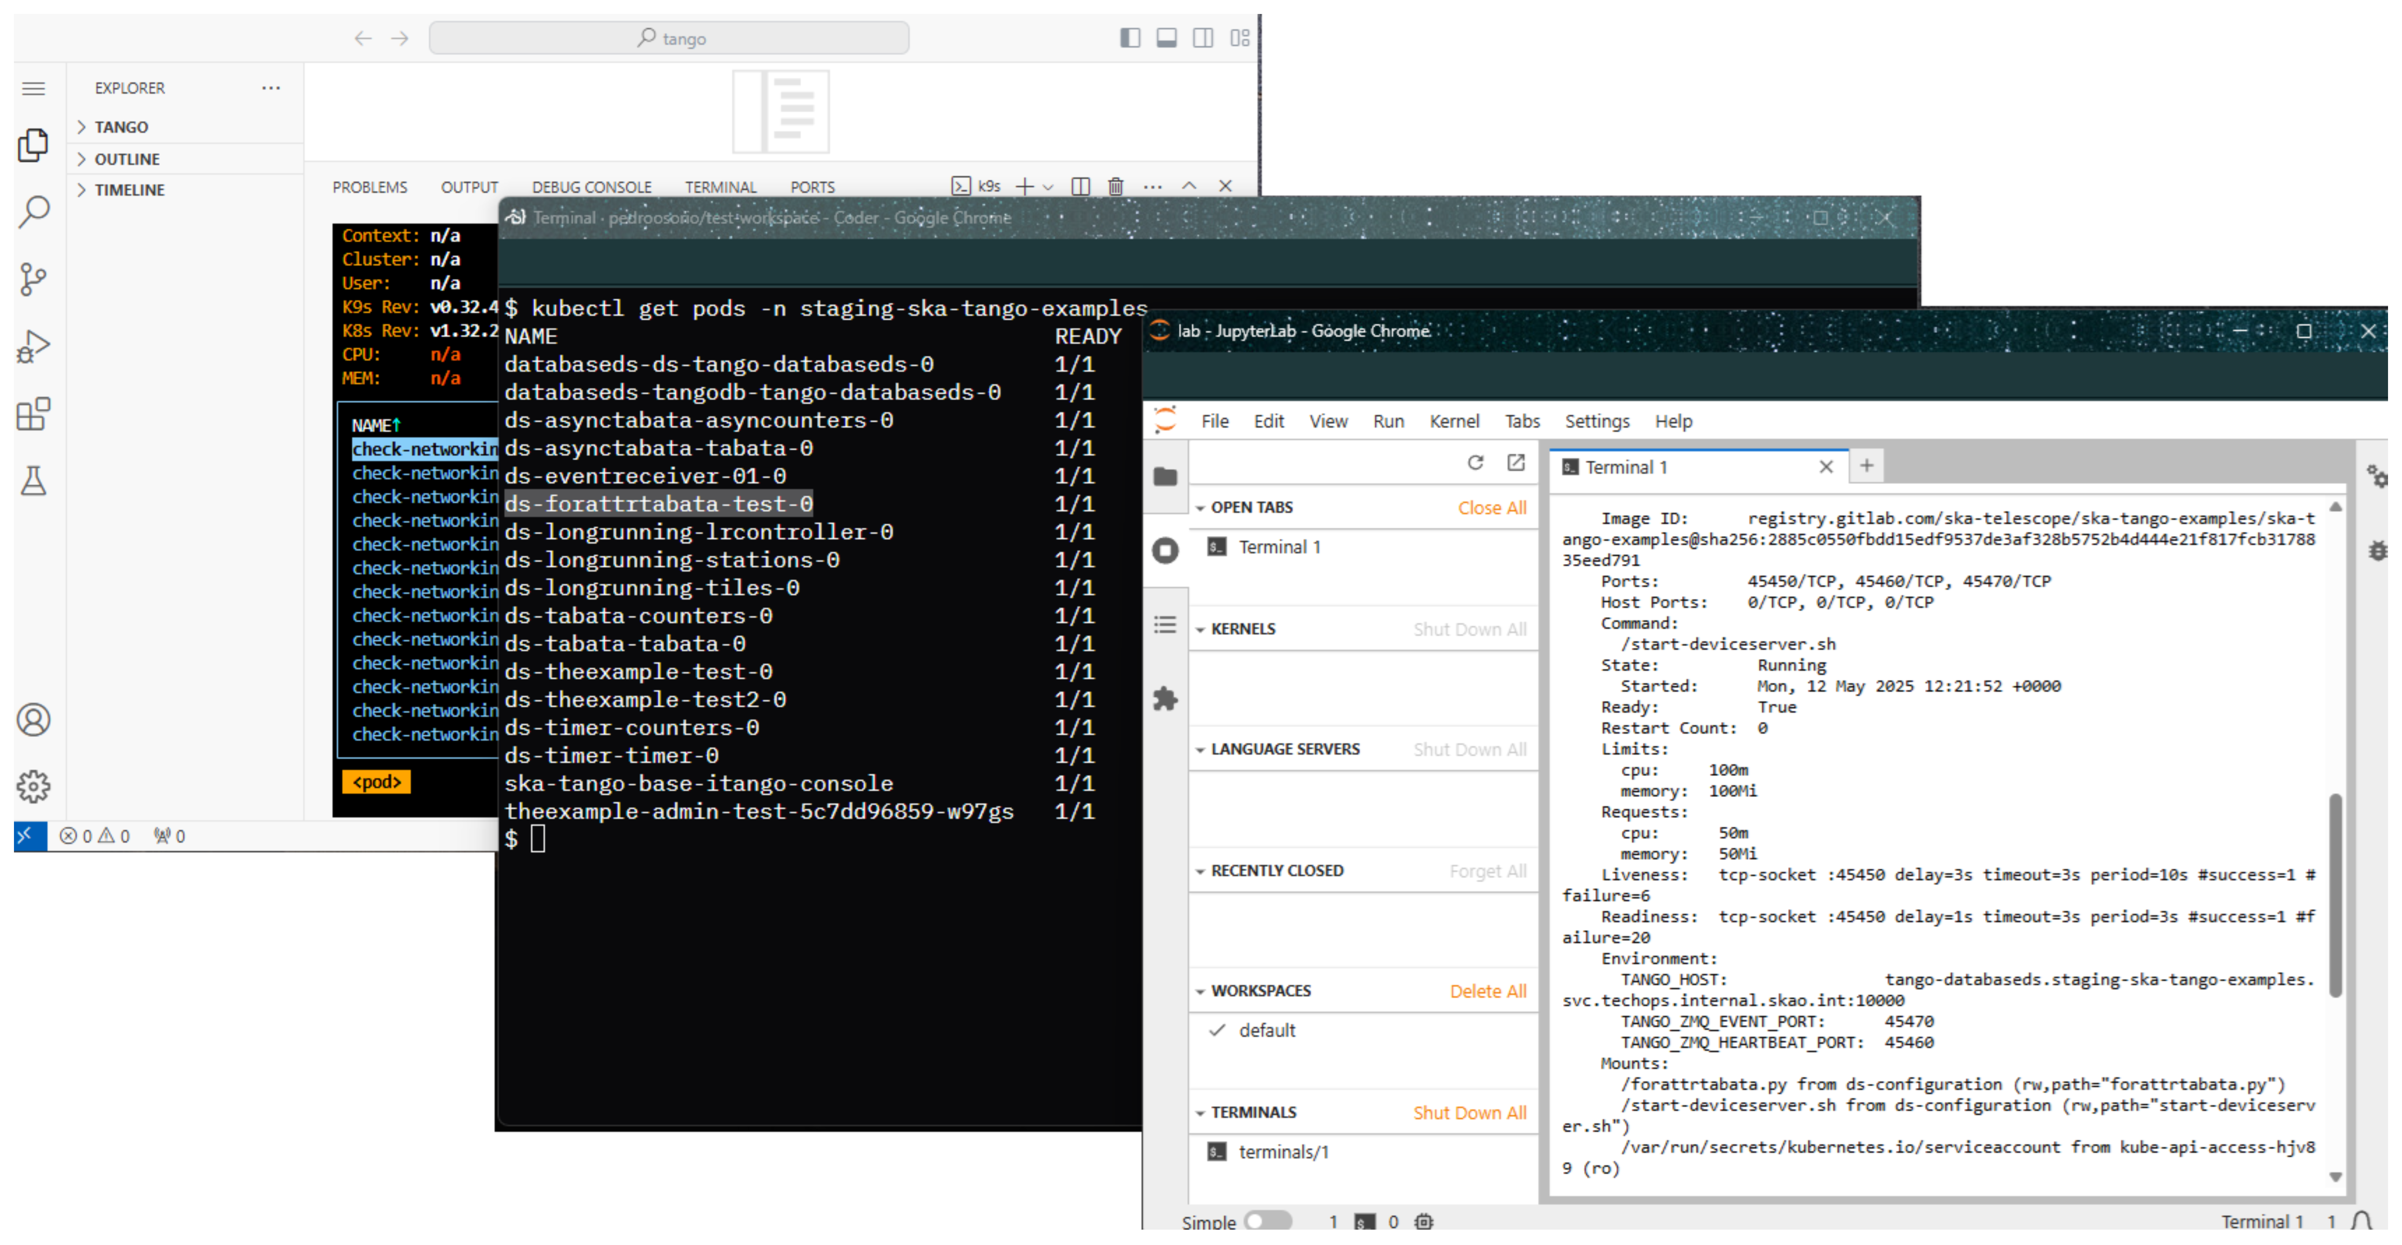
Task: Click the tango search box in VS Code
Action: [669, 38]
